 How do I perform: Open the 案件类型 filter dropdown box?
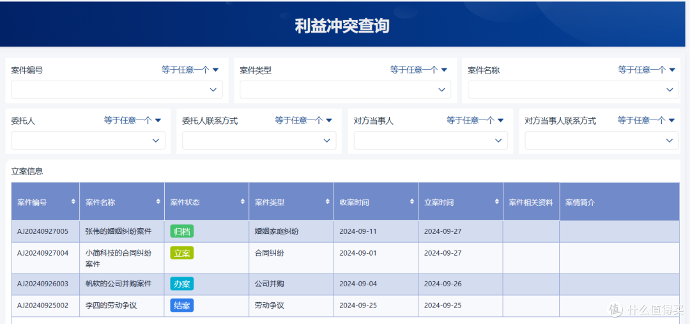point(345,89)
